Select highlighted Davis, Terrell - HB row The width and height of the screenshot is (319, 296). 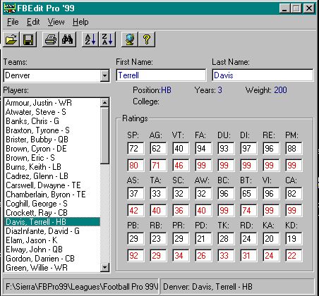[52, 222]
